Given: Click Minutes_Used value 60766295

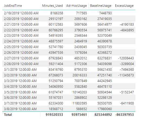Looking at the screenshot, I should (x=56, y=30).
